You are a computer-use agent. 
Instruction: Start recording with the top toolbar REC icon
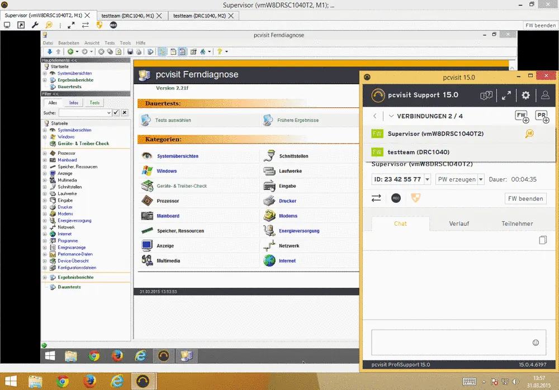click(113, 25)
